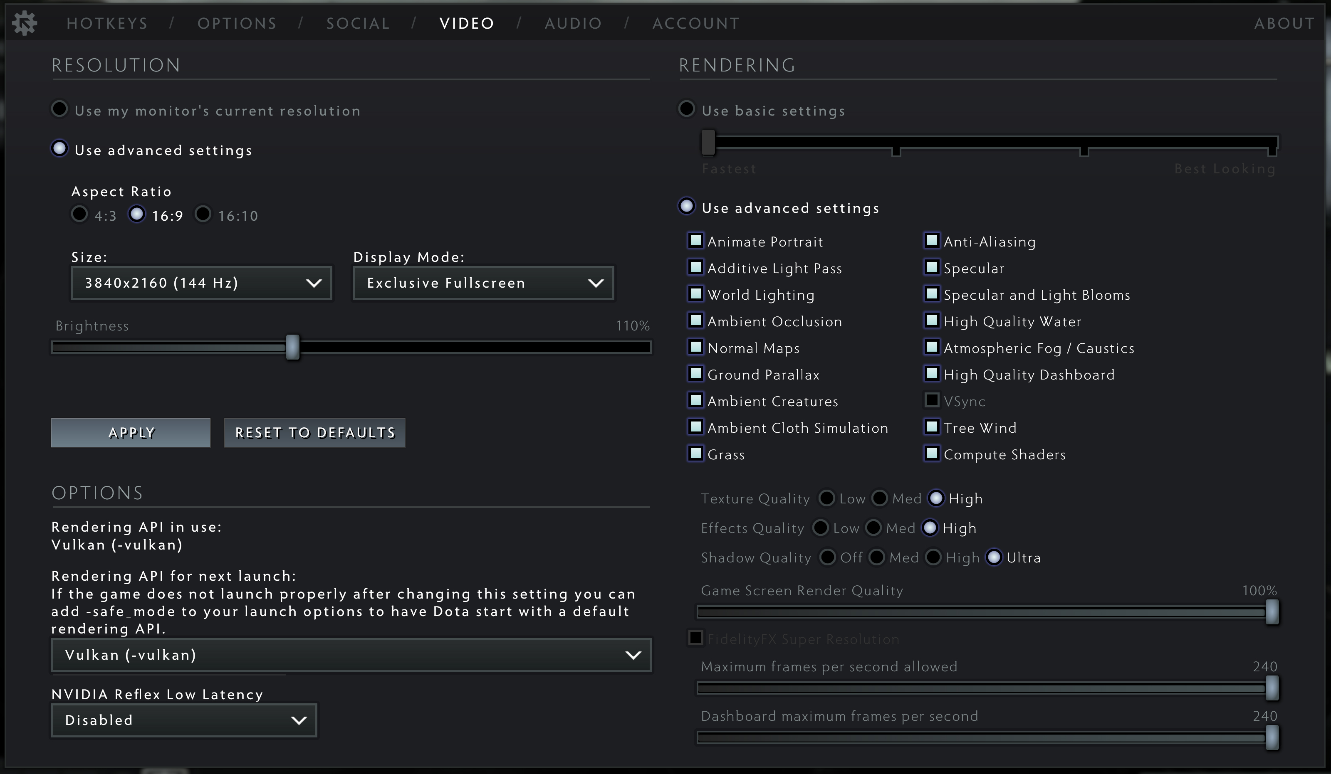Image resolution: width=1331 pixels, height=774 pixels.
Task: Enable FidelityFX Super Resolution
Action: click(x=695, y=638)
